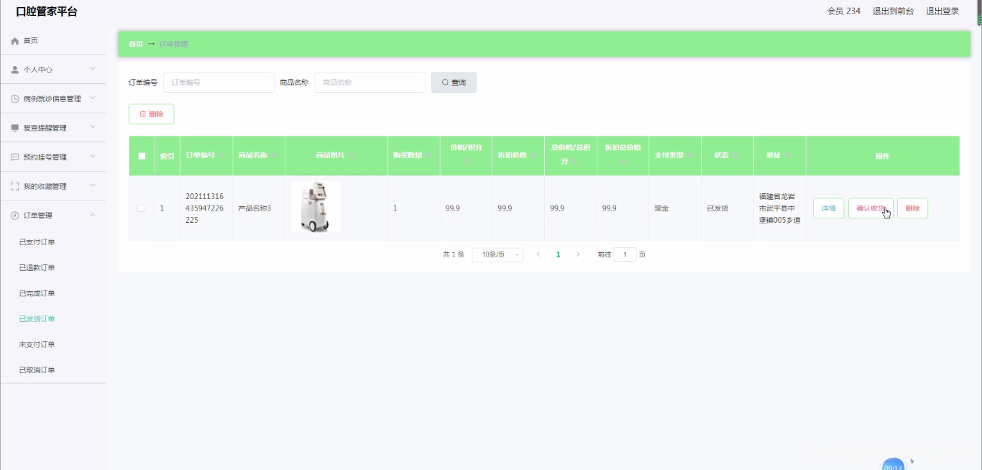This screenshot has height=470, width=982.
Task: Expand 病例就诊信息管理 using its chevron
Action: click(93, 98)
